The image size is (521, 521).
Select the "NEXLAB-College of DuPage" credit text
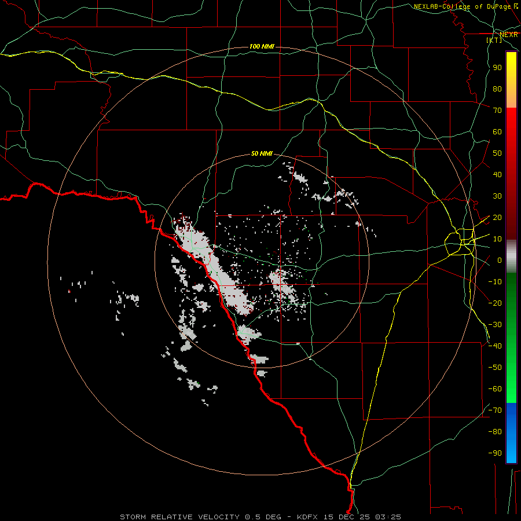click(x=462, y=6)
